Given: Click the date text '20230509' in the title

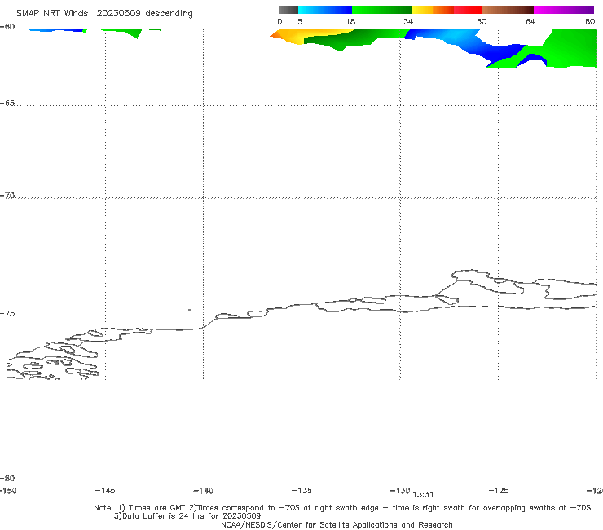Looking at the screenshot, I should [118, 14].
